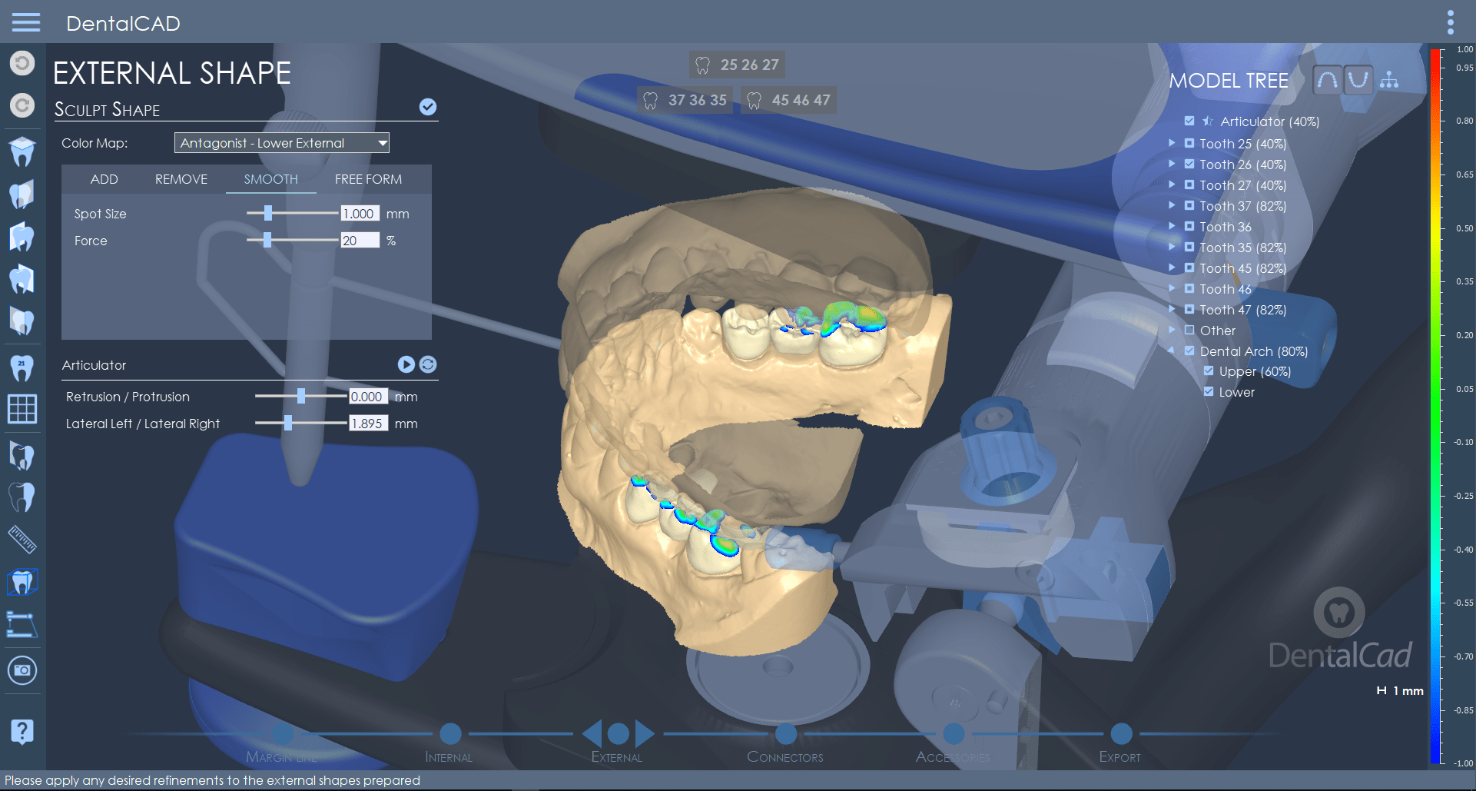Expand the Tooth 36 tree node
Viewport: 1476px width, 791px height.
click(1172, 226)
